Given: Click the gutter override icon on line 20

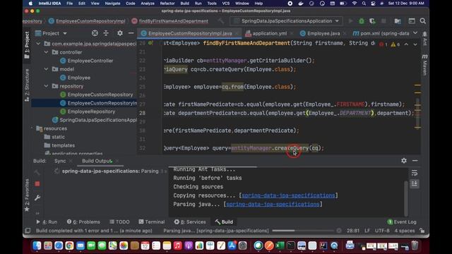Looking at the screenshot, I should tap(150, 43).
